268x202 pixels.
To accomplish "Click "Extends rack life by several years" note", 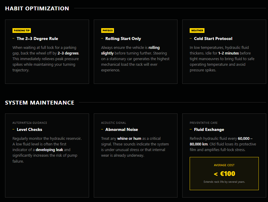I will (224, 182).
